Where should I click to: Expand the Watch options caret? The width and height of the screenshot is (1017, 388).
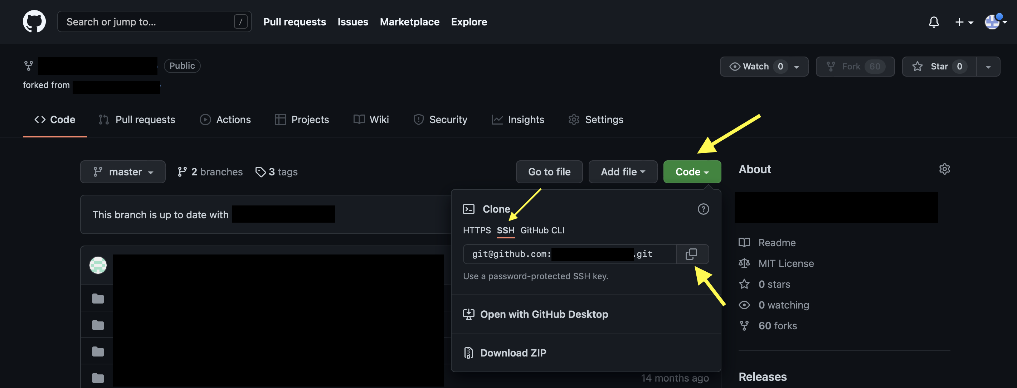coord(797,66)
